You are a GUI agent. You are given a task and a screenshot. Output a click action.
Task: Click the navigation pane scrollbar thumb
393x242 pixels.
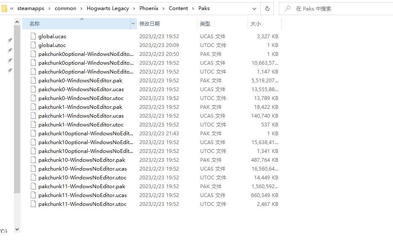pos(17,109)
